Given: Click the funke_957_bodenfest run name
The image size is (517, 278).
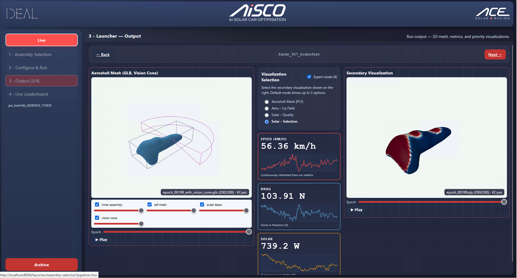Looking at the screenshot, I should (299, 54).
